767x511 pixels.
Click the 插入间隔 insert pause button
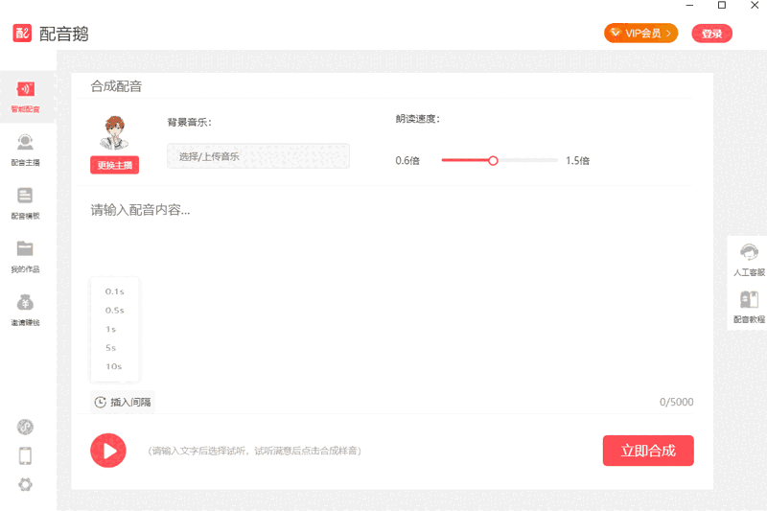pos(123,402)
